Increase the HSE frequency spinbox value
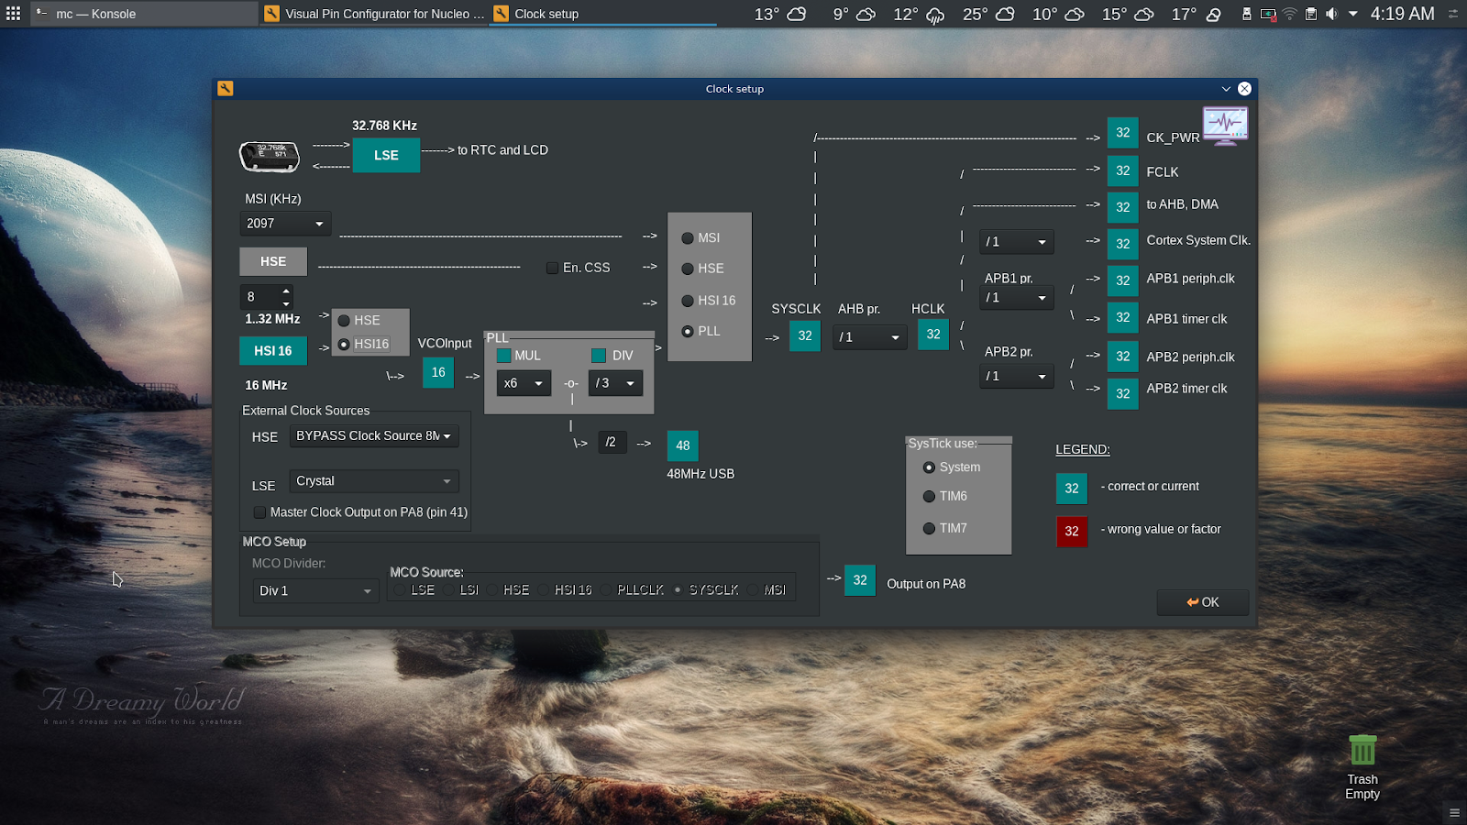The height and width of the screenshot is (825, 1467). 286,291
